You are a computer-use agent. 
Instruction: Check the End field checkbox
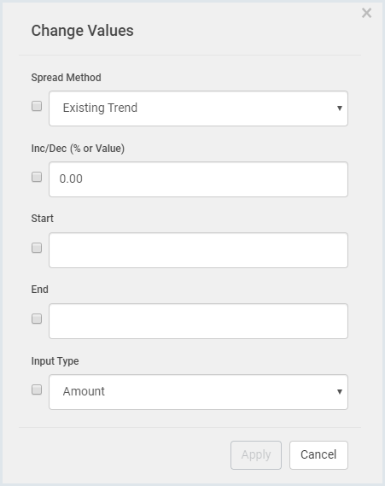click(x=37, y=319)
